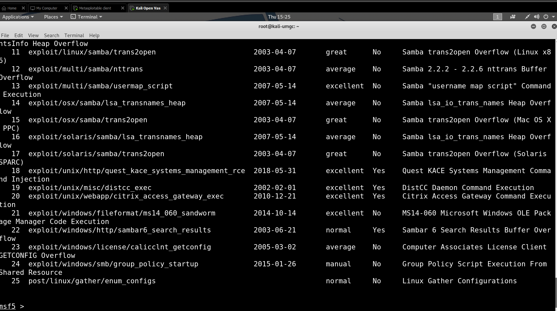Open the terminal View menu
Image resolution: width=557 pixels, height=311 pixels.
(x=33, y=36)
